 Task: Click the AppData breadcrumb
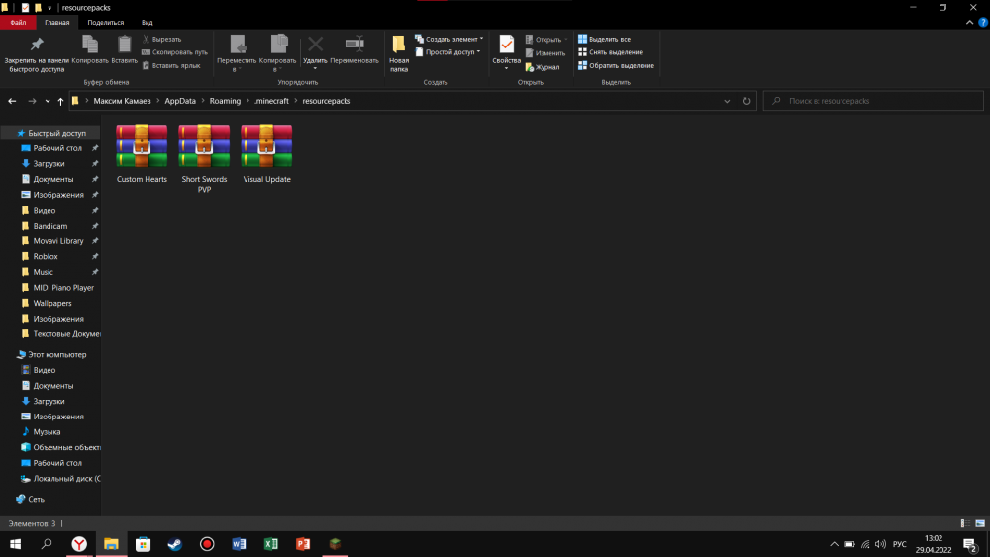pos(180,101)
